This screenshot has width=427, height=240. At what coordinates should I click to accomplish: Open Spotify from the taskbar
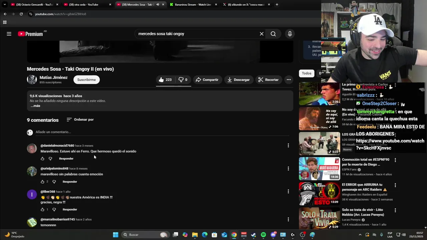click(x=263, y=235)
